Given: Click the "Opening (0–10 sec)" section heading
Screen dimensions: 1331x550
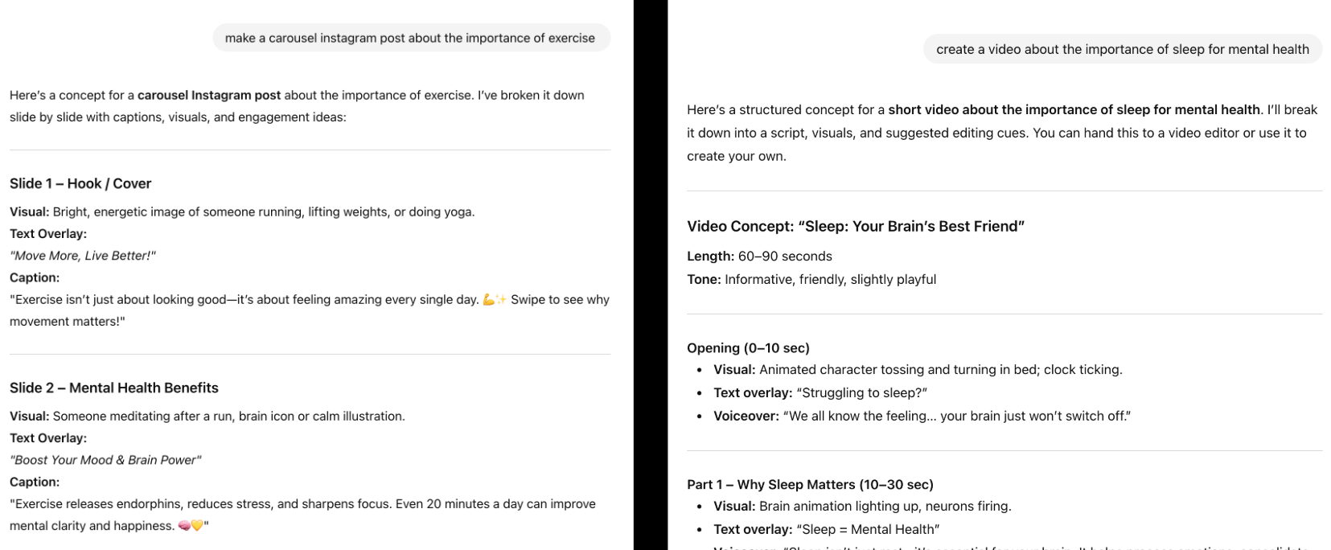Looking at the screenshot, I should tap(748, 347).
